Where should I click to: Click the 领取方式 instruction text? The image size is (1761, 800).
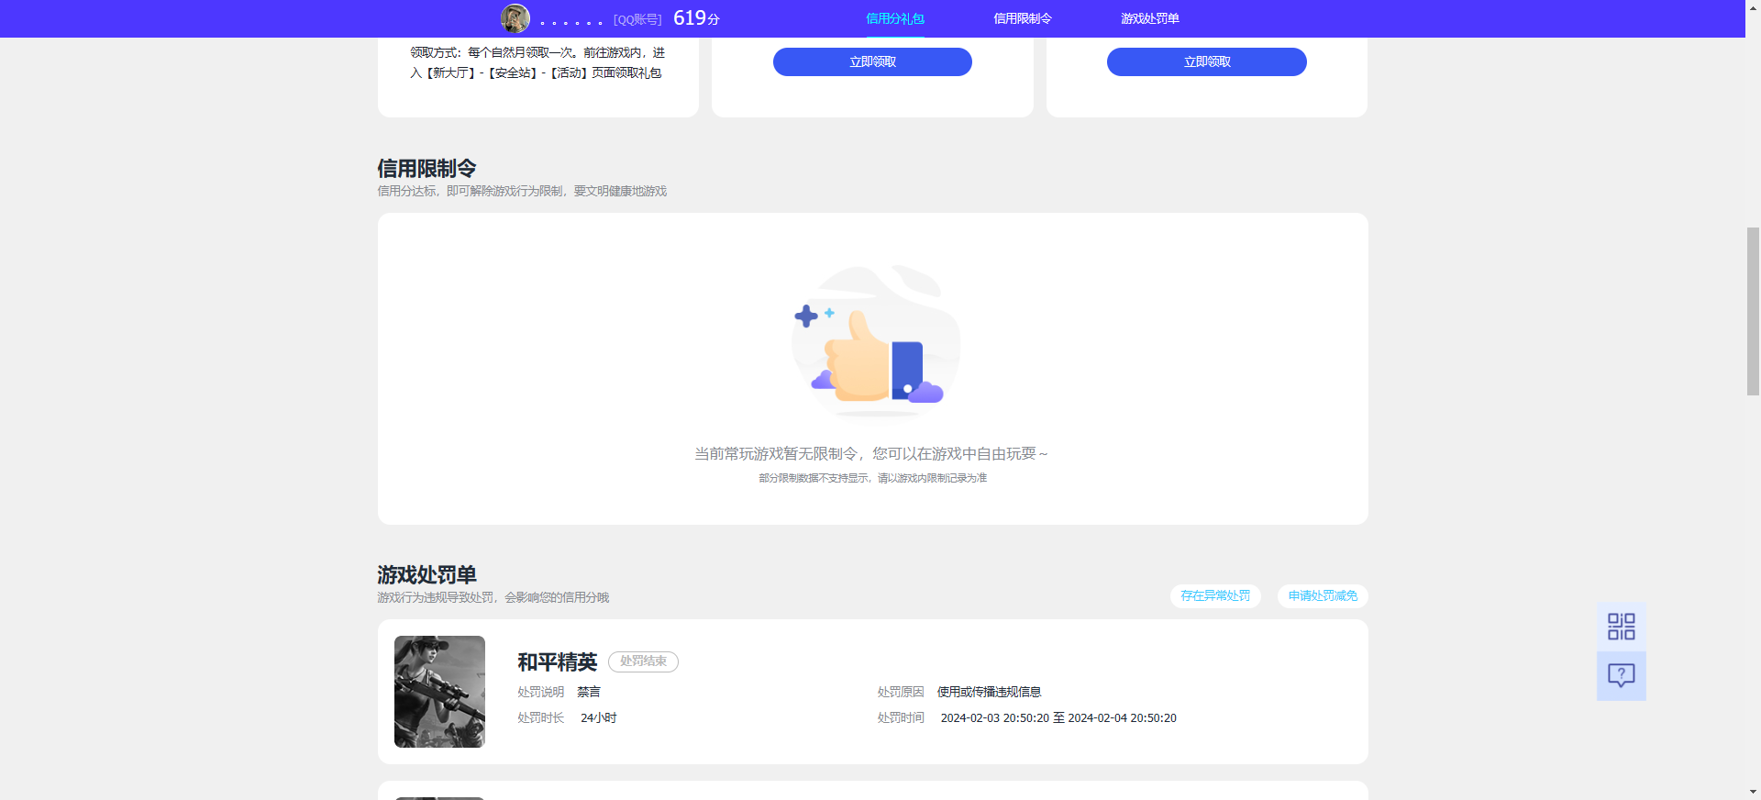(x=537, y=62)
